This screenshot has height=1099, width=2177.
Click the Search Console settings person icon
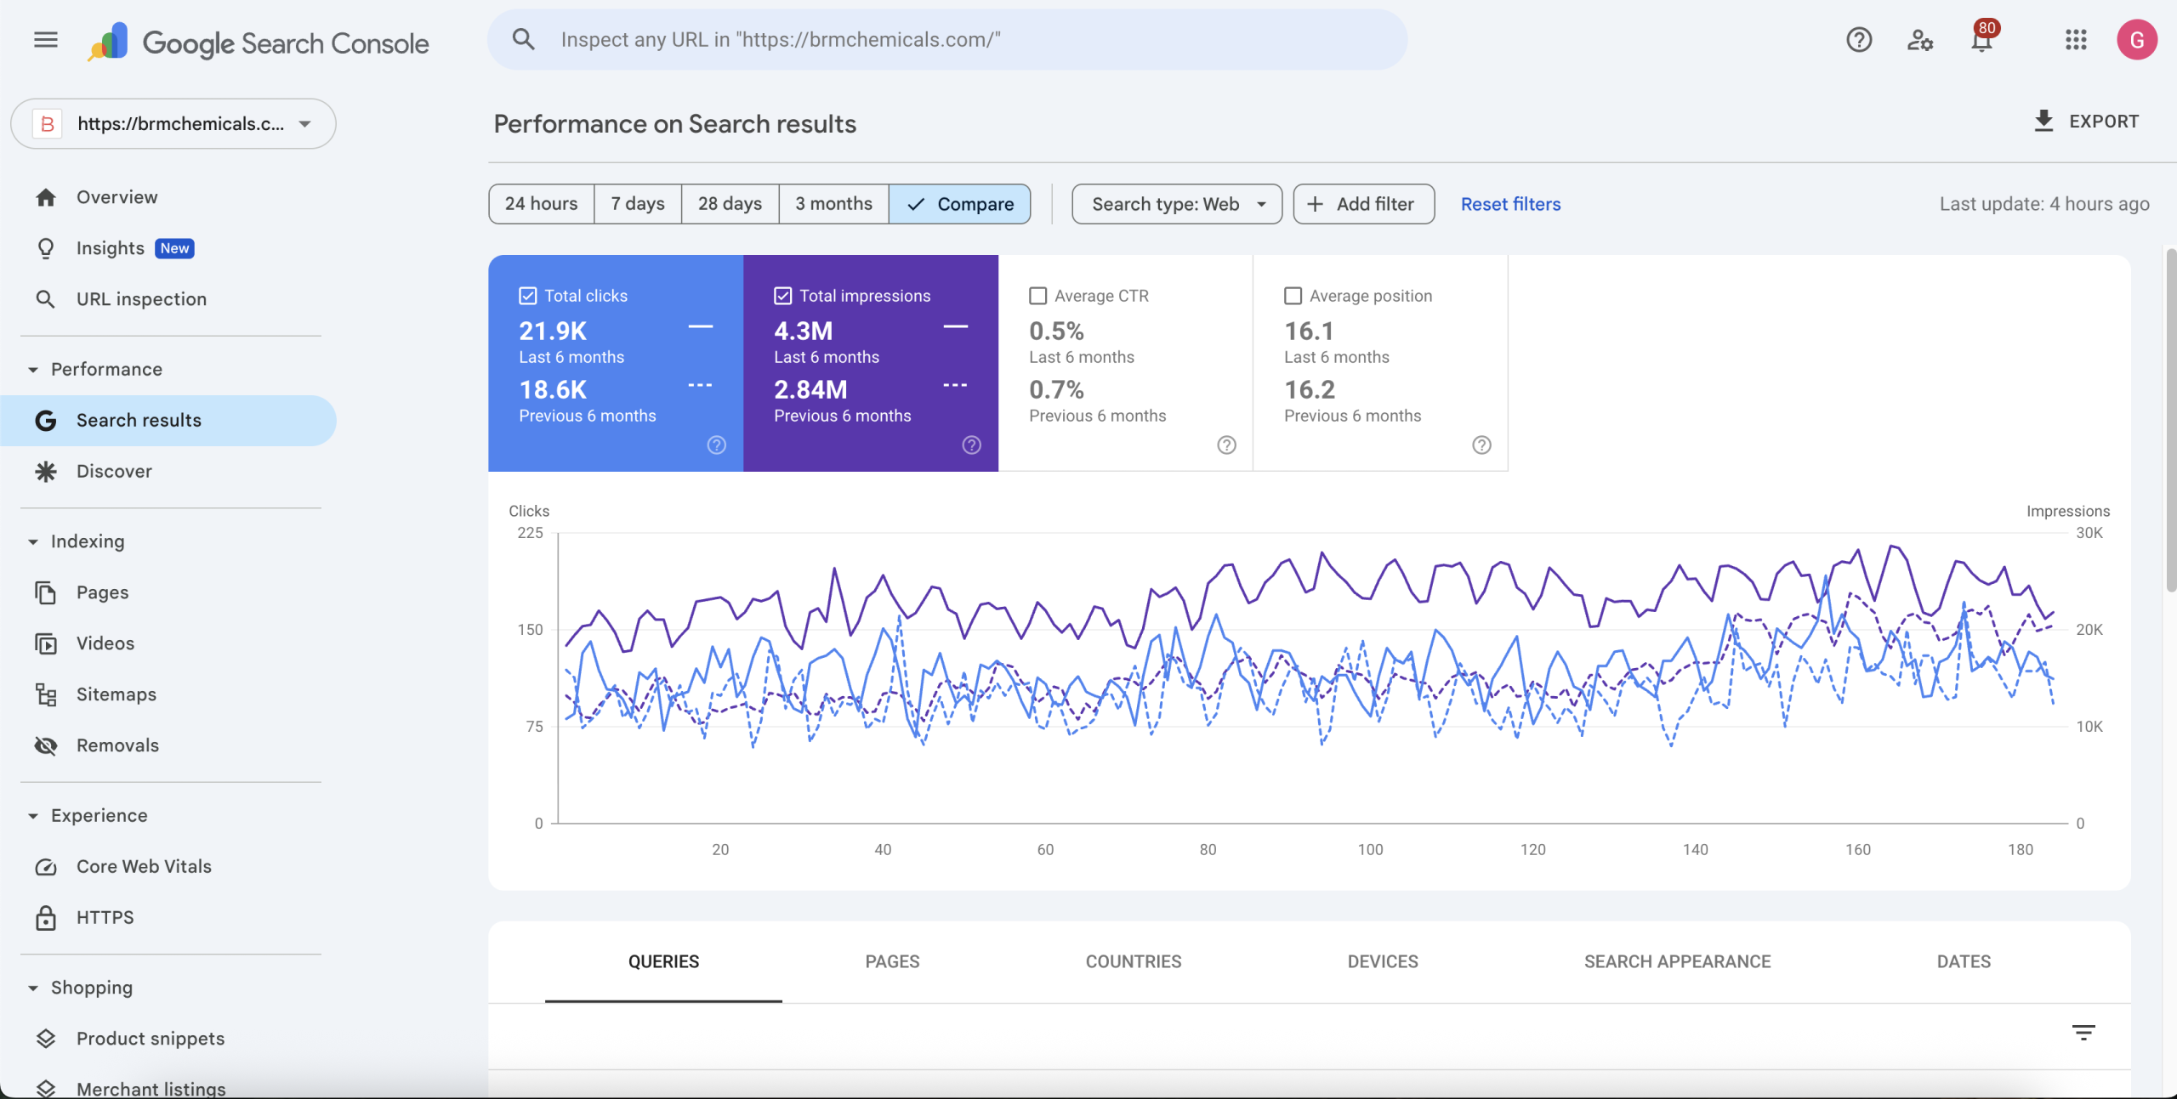(x=1920, y=39)
